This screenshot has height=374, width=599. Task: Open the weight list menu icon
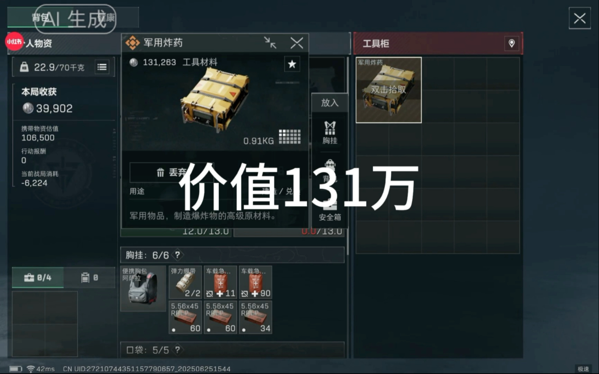pos(102,67)
